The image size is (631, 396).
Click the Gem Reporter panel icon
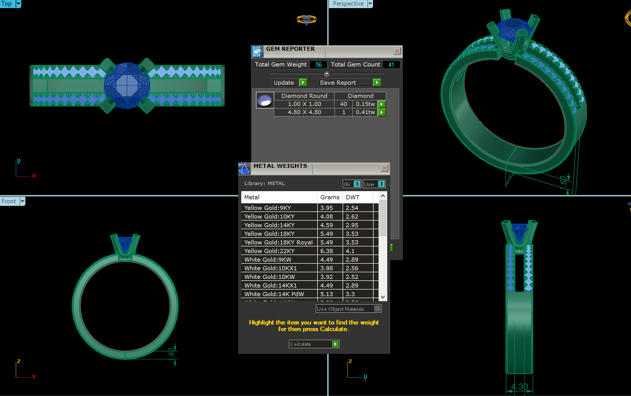257,51
